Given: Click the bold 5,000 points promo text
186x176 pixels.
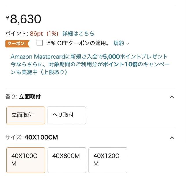Looking at the screenshot, I should click(112, 56).
